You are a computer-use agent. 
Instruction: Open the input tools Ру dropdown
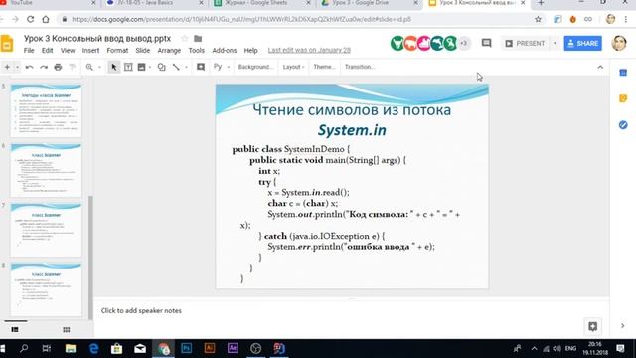(x=222, y=67)
